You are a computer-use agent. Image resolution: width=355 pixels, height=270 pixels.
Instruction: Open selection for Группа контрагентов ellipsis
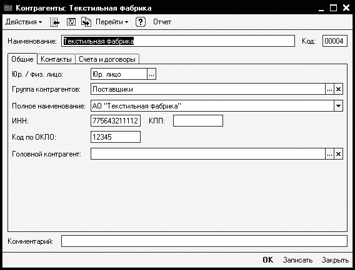pyautogui.click(x=329, y=89)
